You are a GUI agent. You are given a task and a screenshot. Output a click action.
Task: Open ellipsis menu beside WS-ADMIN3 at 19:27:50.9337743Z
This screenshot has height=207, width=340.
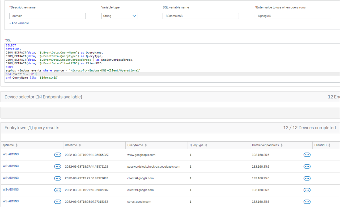click(x=58, y=178)
